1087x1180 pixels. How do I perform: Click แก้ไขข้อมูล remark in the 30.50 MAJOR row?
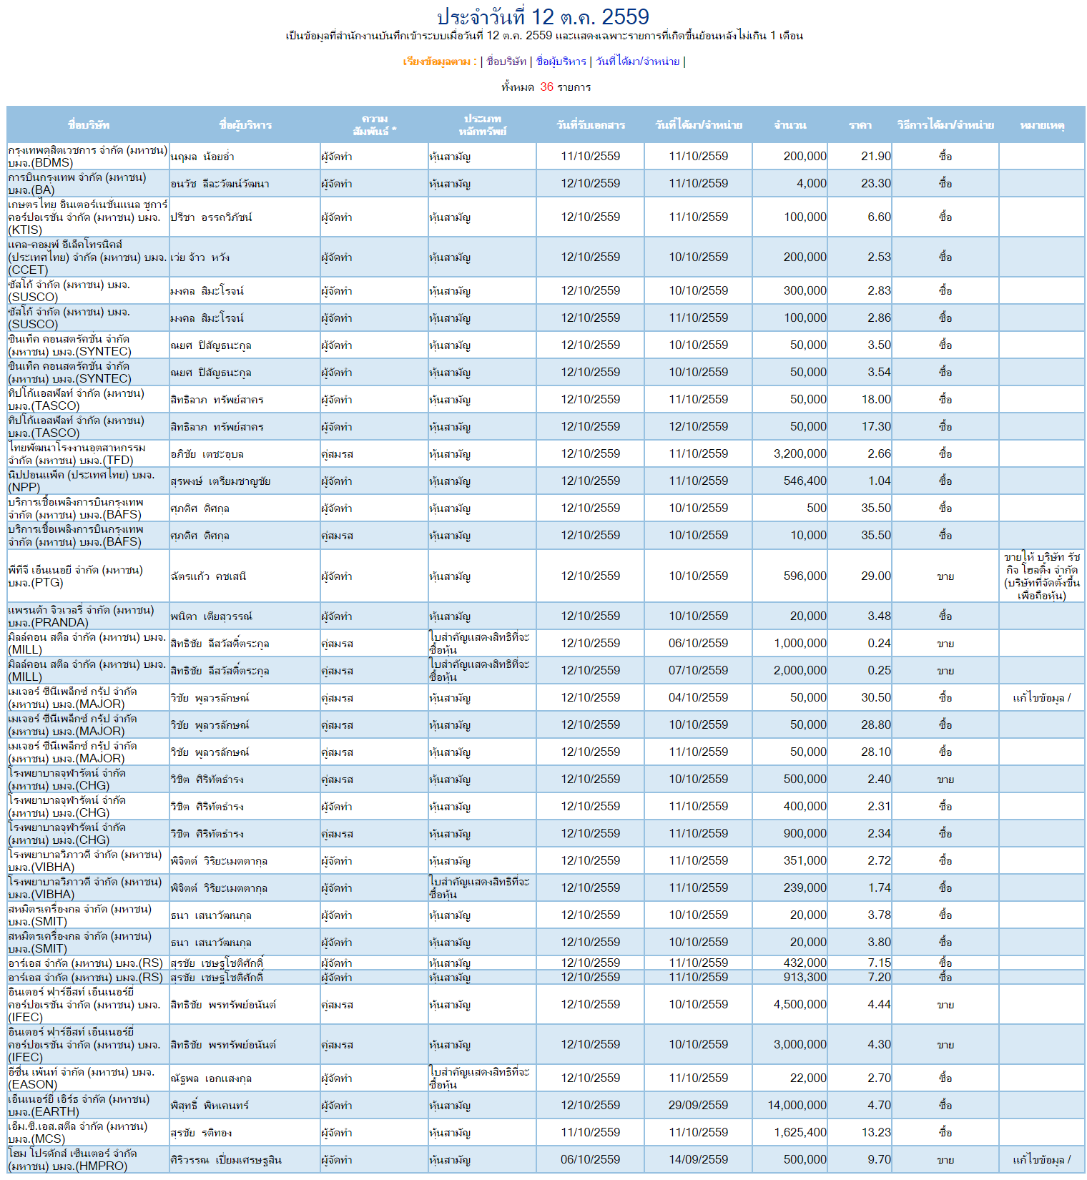click(x=1042, y=698)
